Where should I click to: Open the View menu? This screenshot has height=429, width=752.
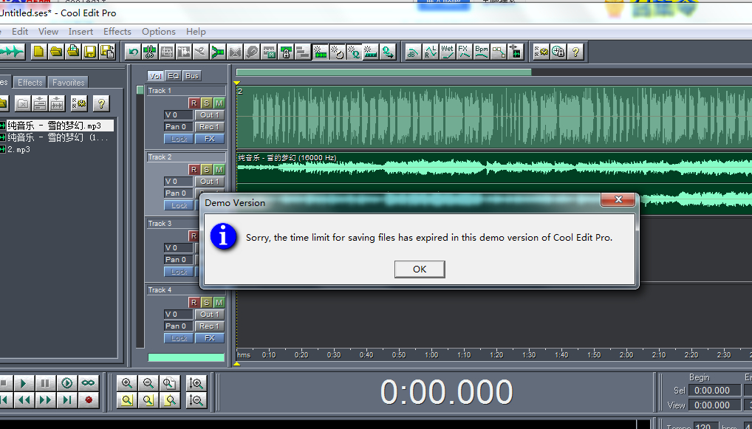click(x=49, y=32)
